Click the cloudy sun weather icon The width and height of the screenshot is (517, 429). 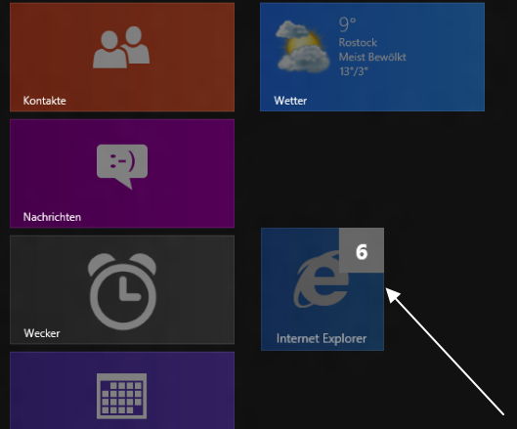pos(302,46)
